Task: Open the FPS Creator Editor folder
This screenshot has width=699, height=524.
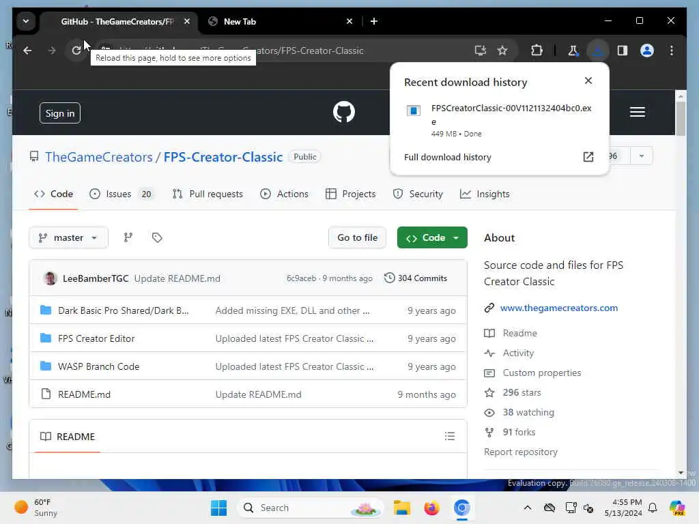Action: tap(96, 338)
